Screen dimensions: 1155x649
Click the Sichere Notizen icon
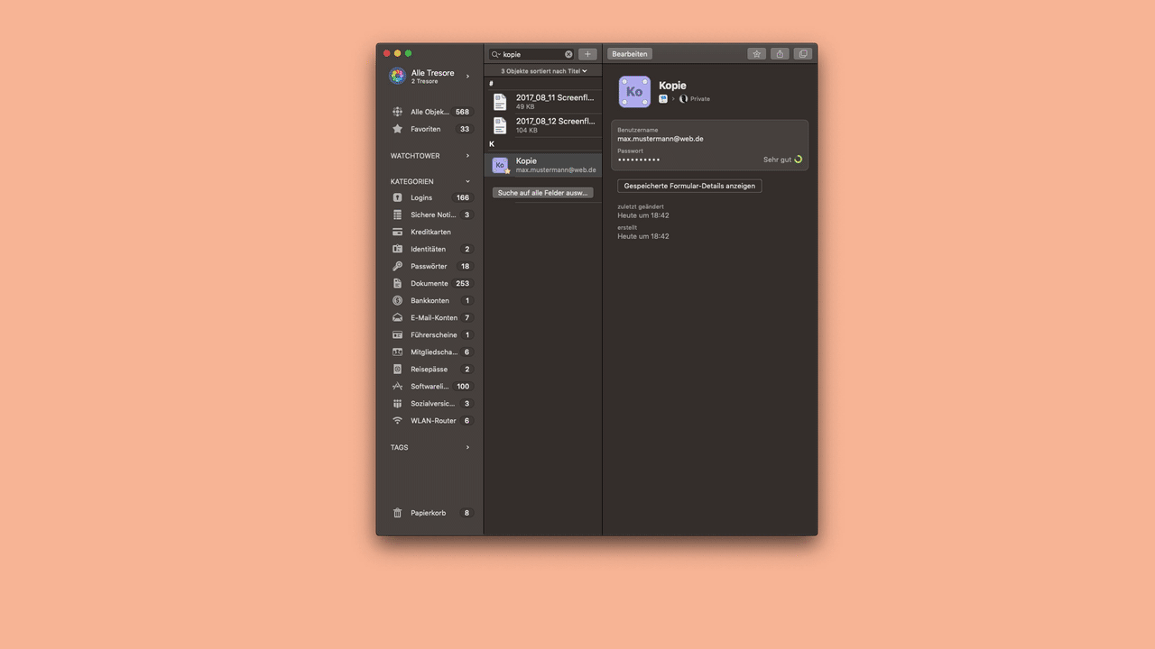point(397,215)
